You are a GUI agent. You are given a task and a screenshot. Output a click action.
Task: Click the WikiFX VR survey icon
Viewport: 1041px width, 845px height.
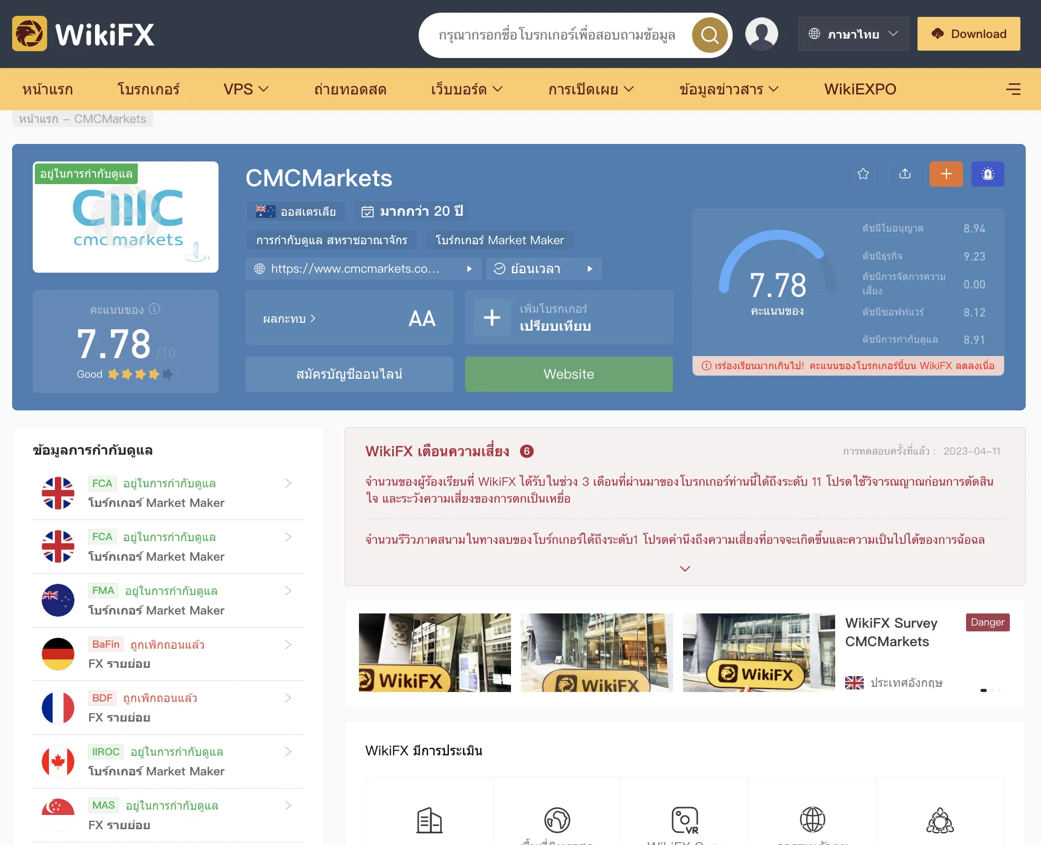point(685,820)
